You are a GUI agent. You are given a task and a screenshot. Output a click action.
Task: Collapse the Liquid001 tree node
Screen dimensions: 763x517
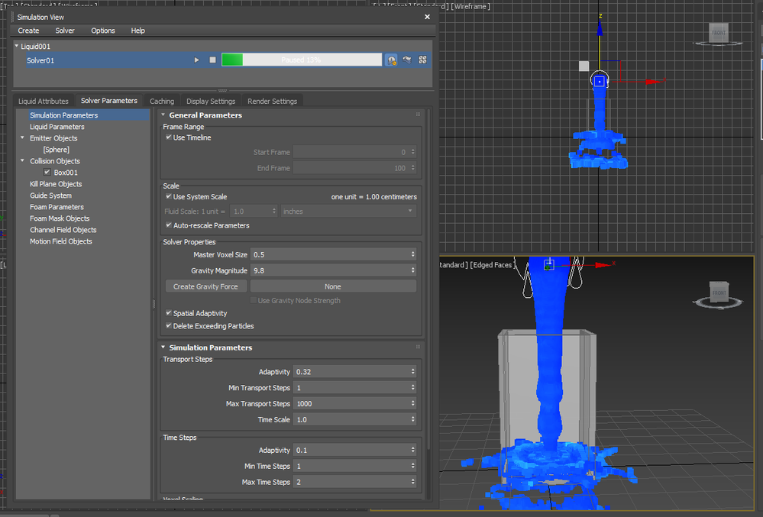[17, 47]
